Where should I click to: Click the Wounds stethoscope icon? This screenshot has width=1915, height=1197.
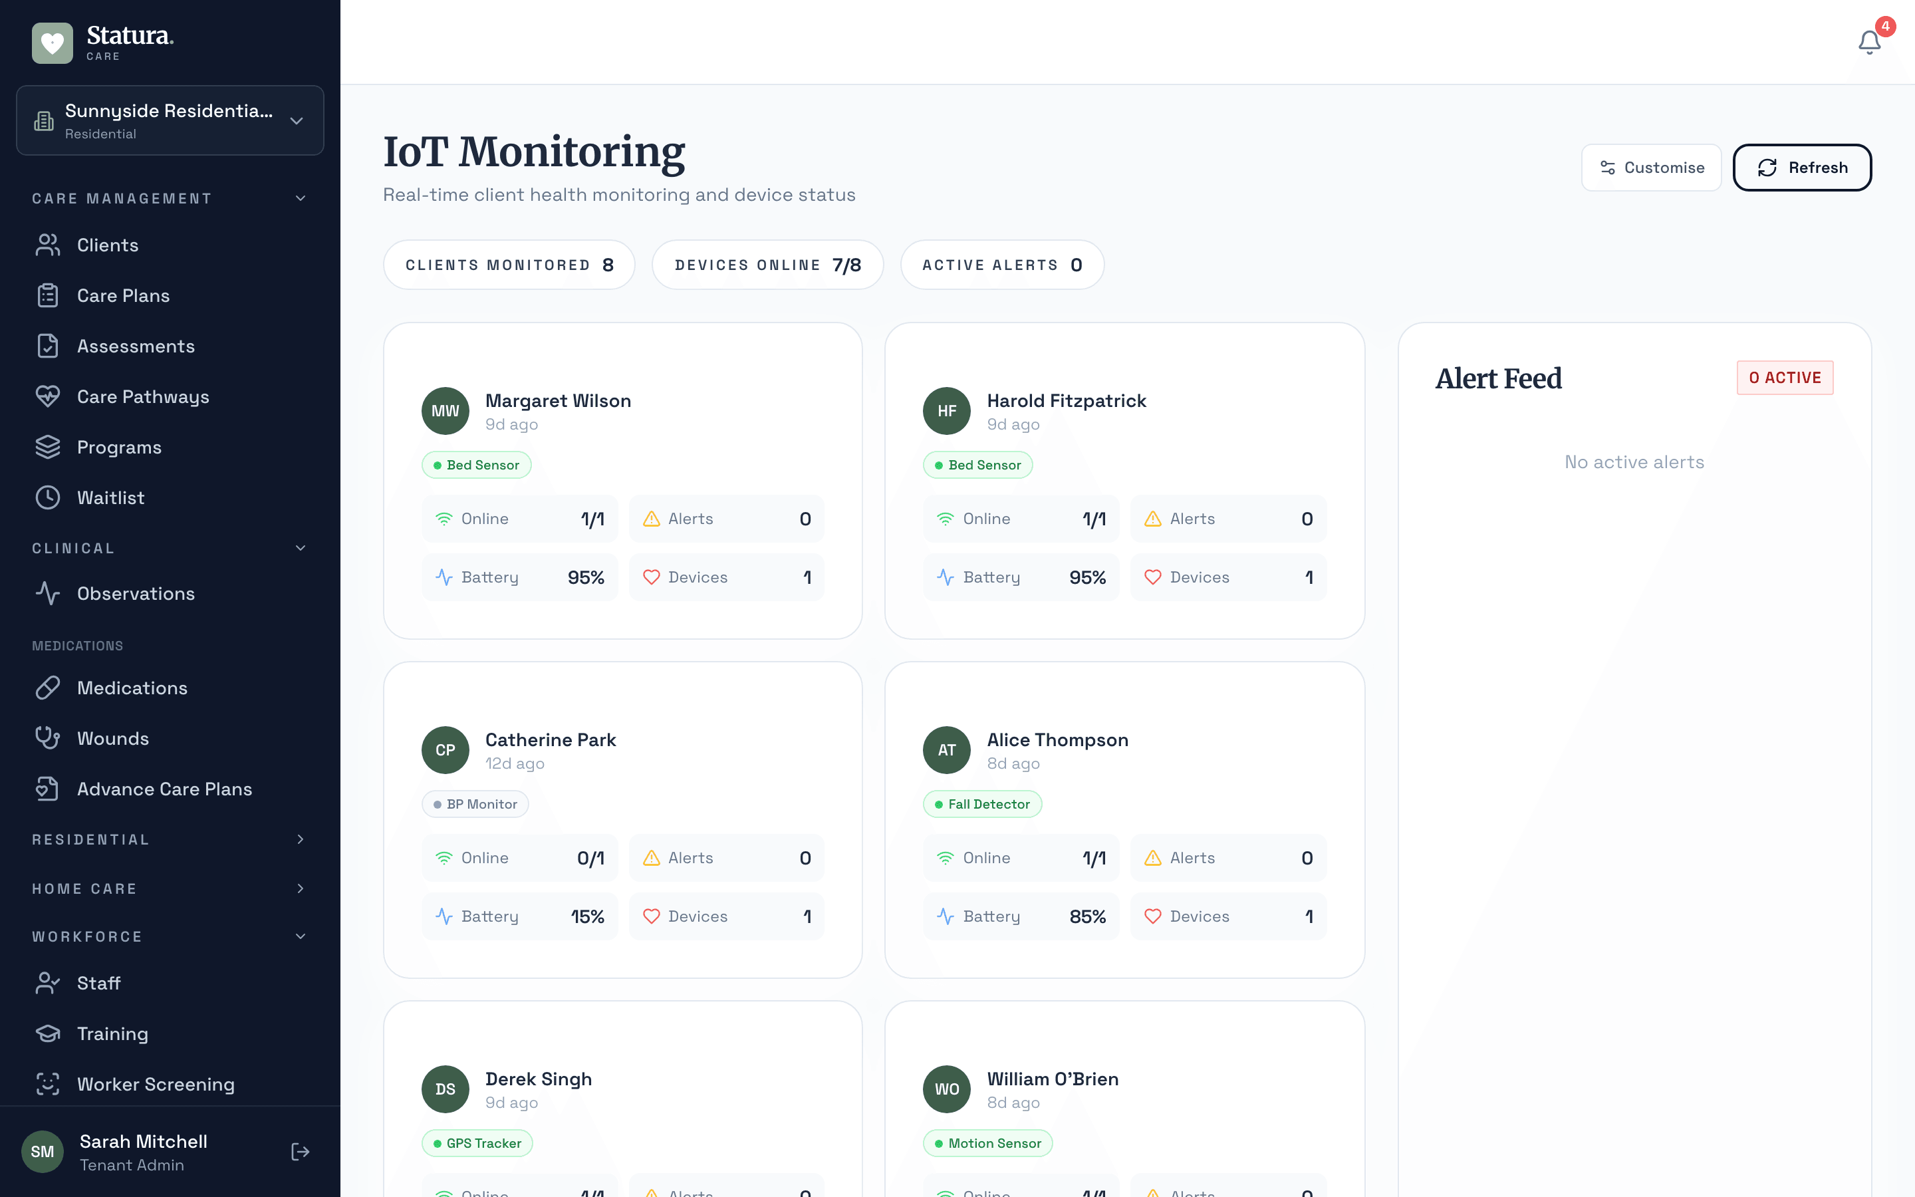pyautogui.click(x=47, y=739)
